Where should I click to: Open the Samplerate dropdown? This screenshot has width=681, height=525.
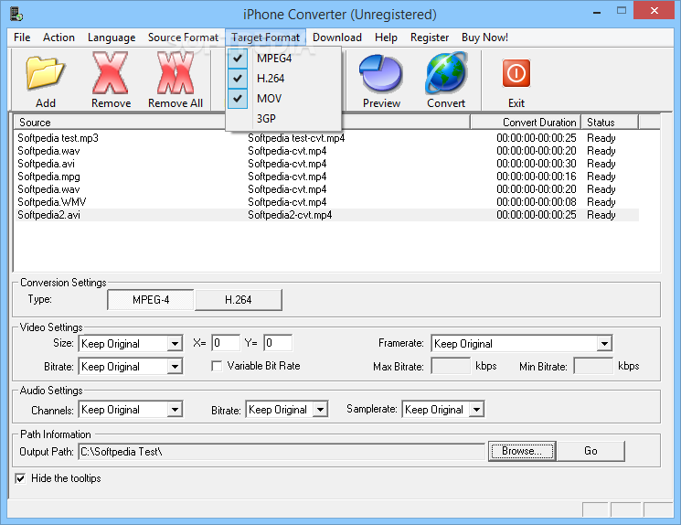[x=476, y=410]
